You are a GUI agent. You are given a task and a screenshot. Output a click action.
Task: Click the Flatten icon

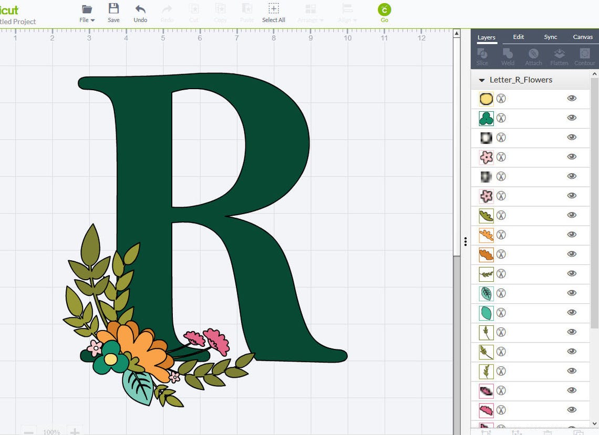(559, 55)
